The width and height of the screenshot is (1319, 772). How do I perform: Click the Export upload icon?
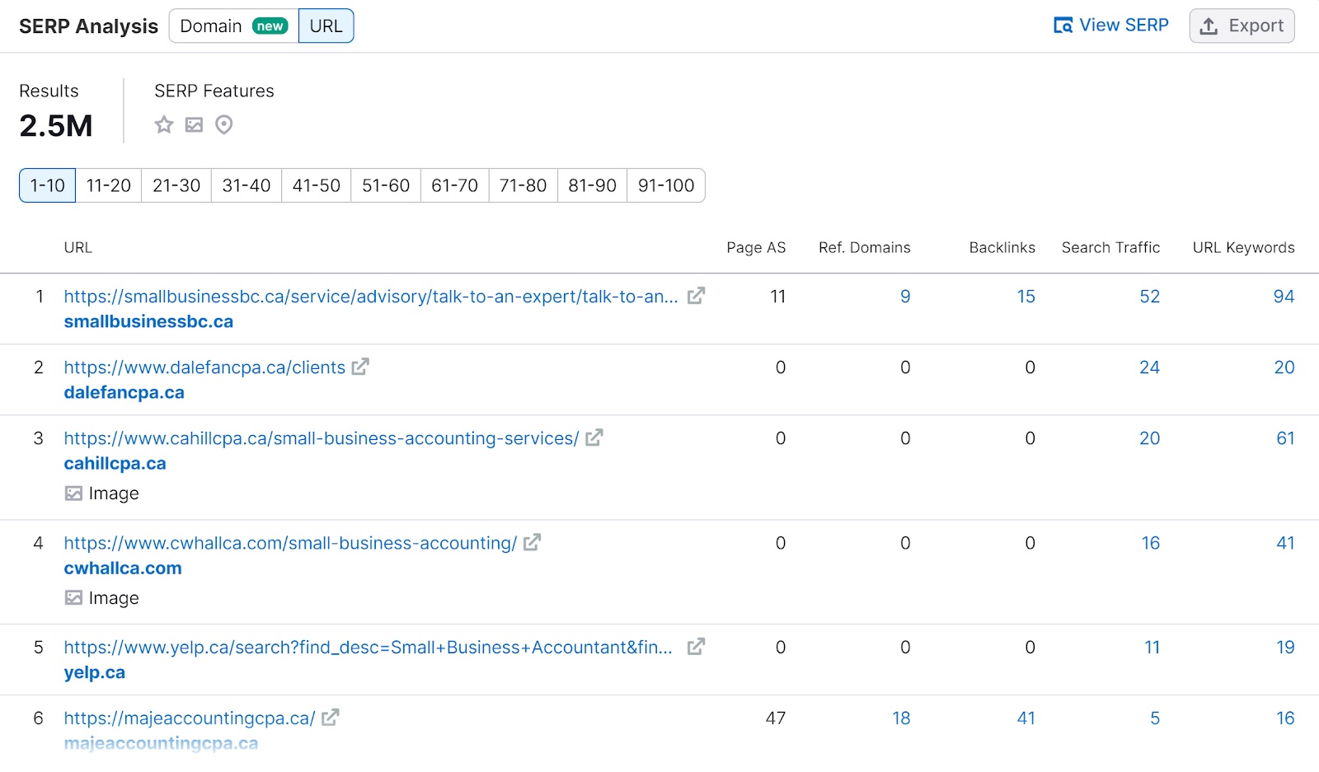1209,26
